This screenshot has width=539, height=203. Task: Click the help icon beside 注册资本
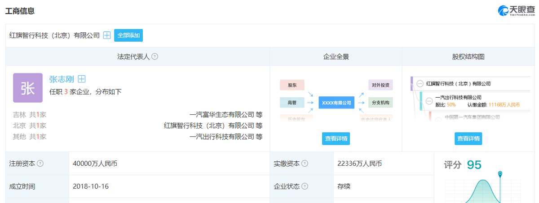[x=40, y=164]
